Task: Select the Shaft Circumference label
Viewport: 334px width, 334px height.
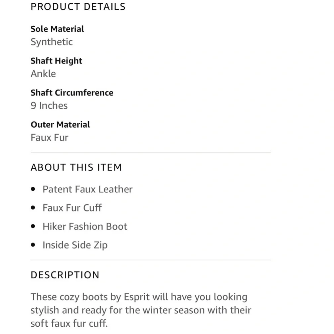Action: 72,93
